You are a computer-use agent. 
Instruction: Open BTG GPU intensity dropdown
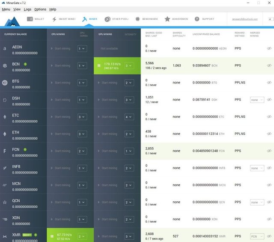[129, 83]
